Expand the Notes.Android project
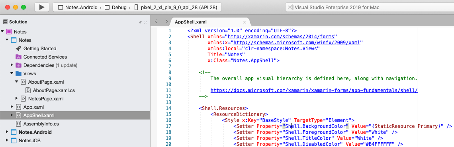Image resolution: width=454 pixels, height=147 pixels. coord(7,132)
